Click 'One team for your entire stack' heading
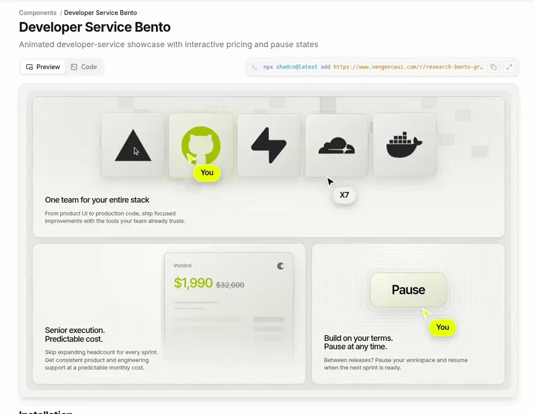Image resolution: width=534 pixels, height=414 pixels. coord(97,200)
